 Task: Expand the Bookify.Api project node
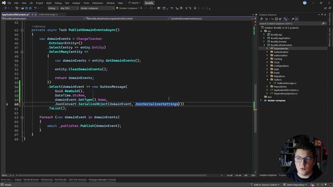[x=264, y=35]
